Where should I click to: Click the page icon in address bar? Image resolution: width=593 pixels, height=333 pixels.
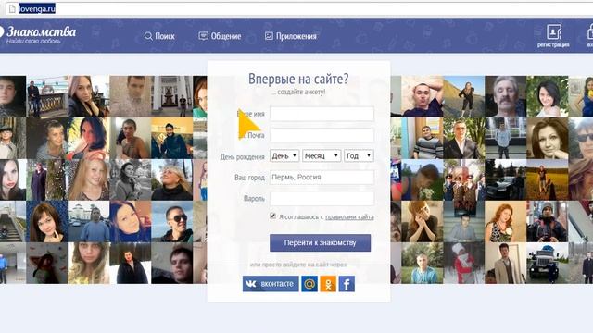pos(12,8)
